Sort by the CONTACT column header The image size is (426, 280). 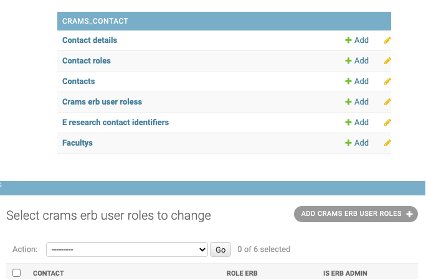tap(49, 273)
